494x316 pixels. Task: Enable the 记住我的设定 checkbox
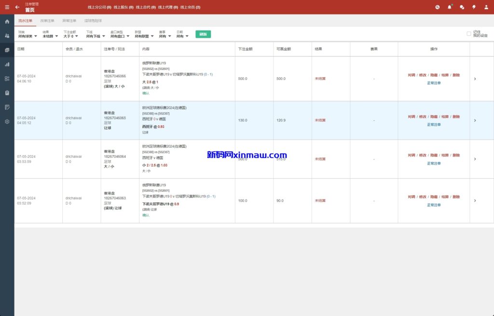click(468, 34)
